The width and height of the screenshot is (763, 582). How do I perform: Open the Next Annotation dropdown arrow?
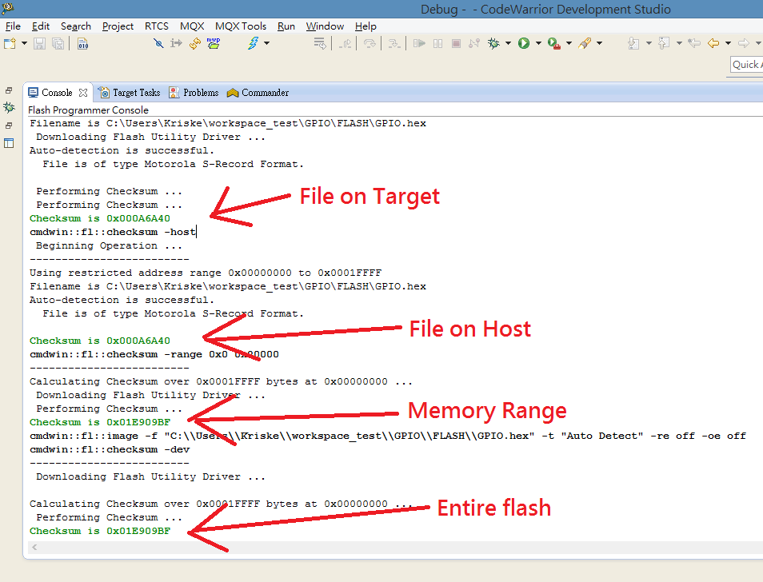(x=649, y=43)
